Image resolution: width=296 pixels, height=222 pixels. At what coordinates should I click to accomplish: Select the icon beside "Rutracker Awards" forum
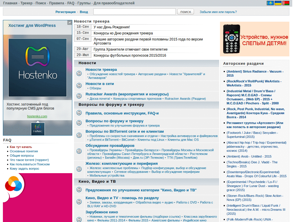point(79,96)
